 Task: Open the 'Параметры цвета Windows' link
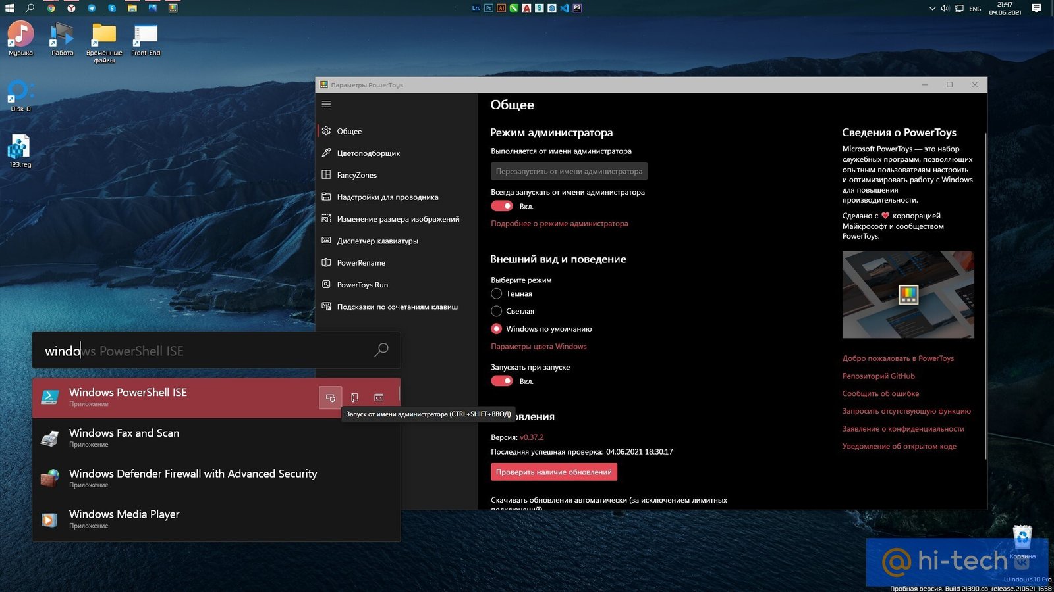(538, 346)
